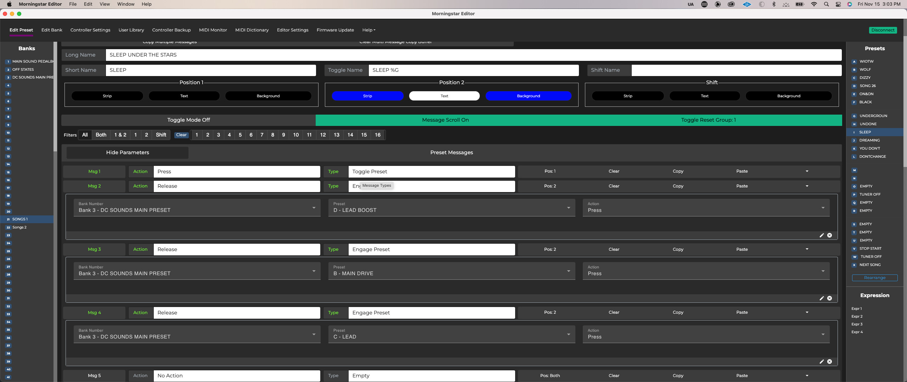The image size is (907, 382).
Task: Open Msg 2 Bank Number dropdown
Action: [197, 207]
